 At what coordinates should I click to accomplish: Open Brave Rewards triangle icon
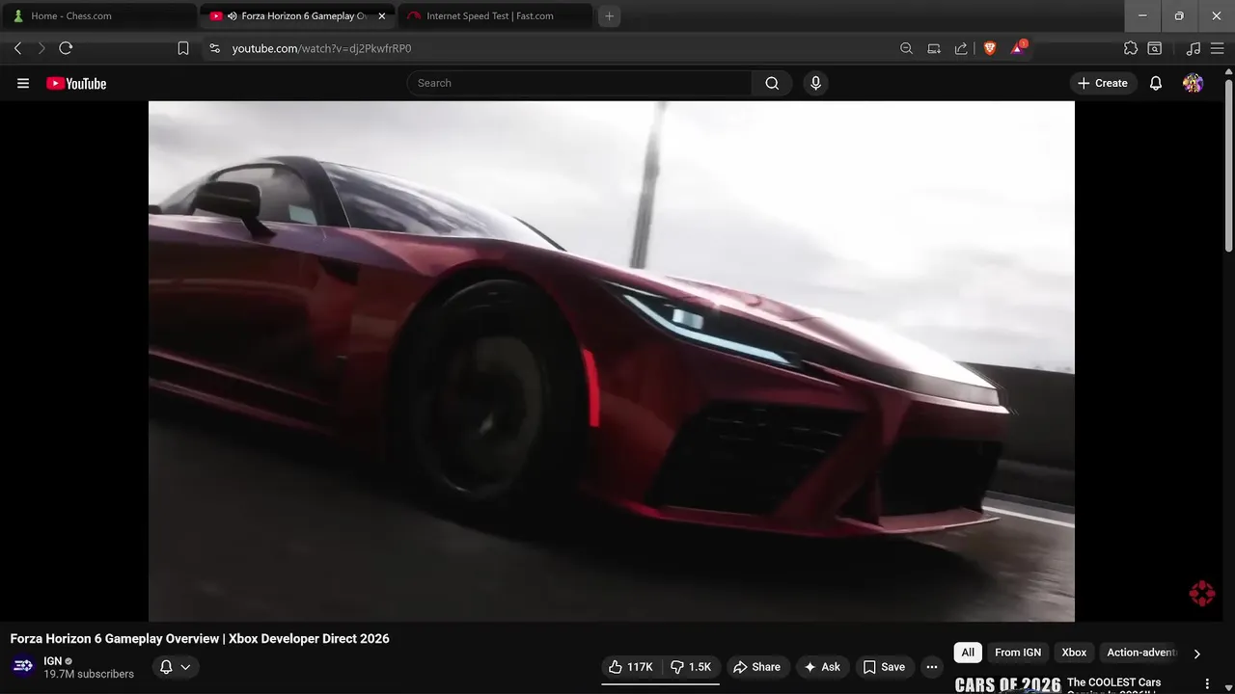point(1018,48)
